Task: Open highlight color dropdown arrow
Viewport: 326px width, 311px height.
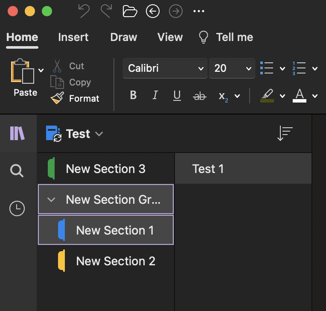Action: point(282,96)
